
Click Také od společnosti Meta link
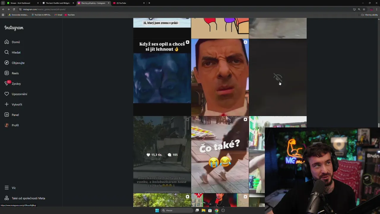coord(28,198)
